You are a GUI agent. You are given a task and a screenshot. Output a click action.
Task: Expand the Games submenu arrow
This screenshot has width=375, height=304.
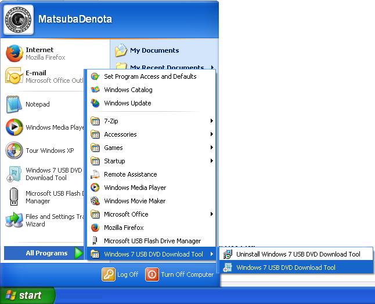tap(211, 148)
